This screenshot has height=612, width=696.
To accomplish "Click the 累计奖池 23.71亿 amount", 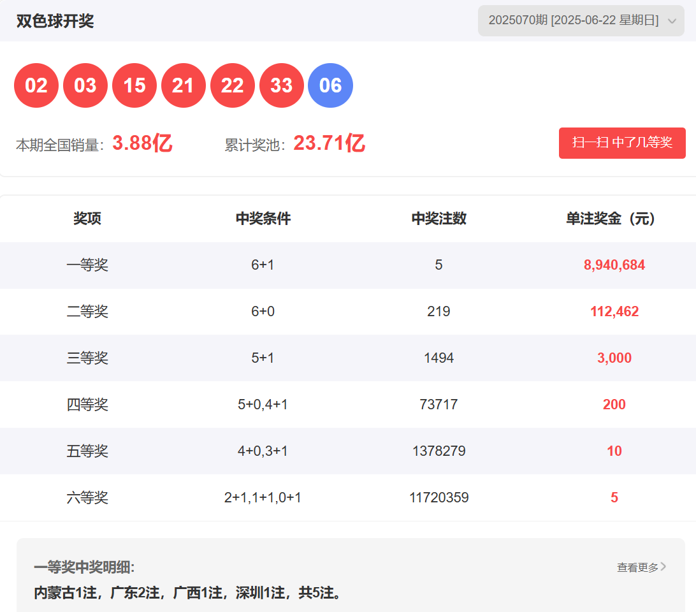I will [329, 143].
